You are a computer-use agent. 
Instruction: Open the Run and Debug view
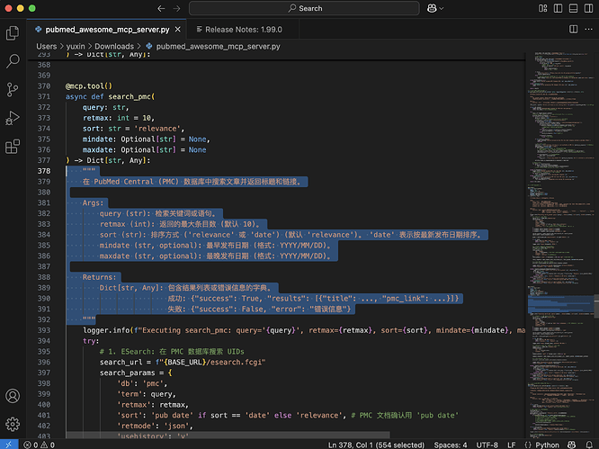pos(13,118)
